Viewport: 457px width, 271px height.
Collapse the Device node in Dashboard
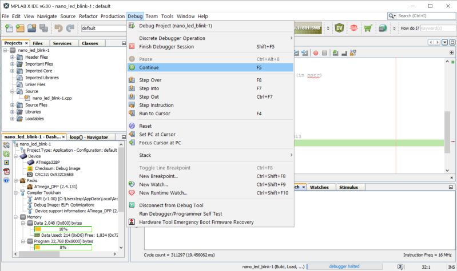pyautogui.click(x=16, y=156)
